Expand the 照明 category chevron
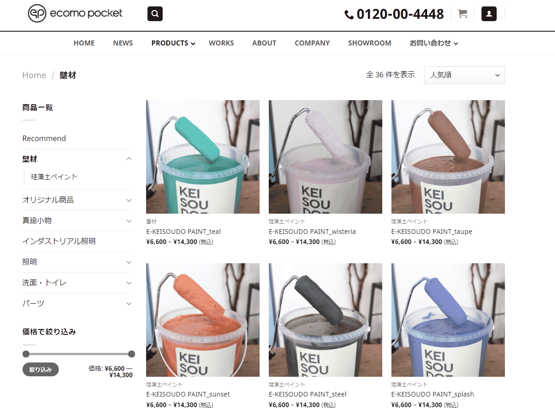The height and width of the screenshot is (408, 555). tap(129, 262)
